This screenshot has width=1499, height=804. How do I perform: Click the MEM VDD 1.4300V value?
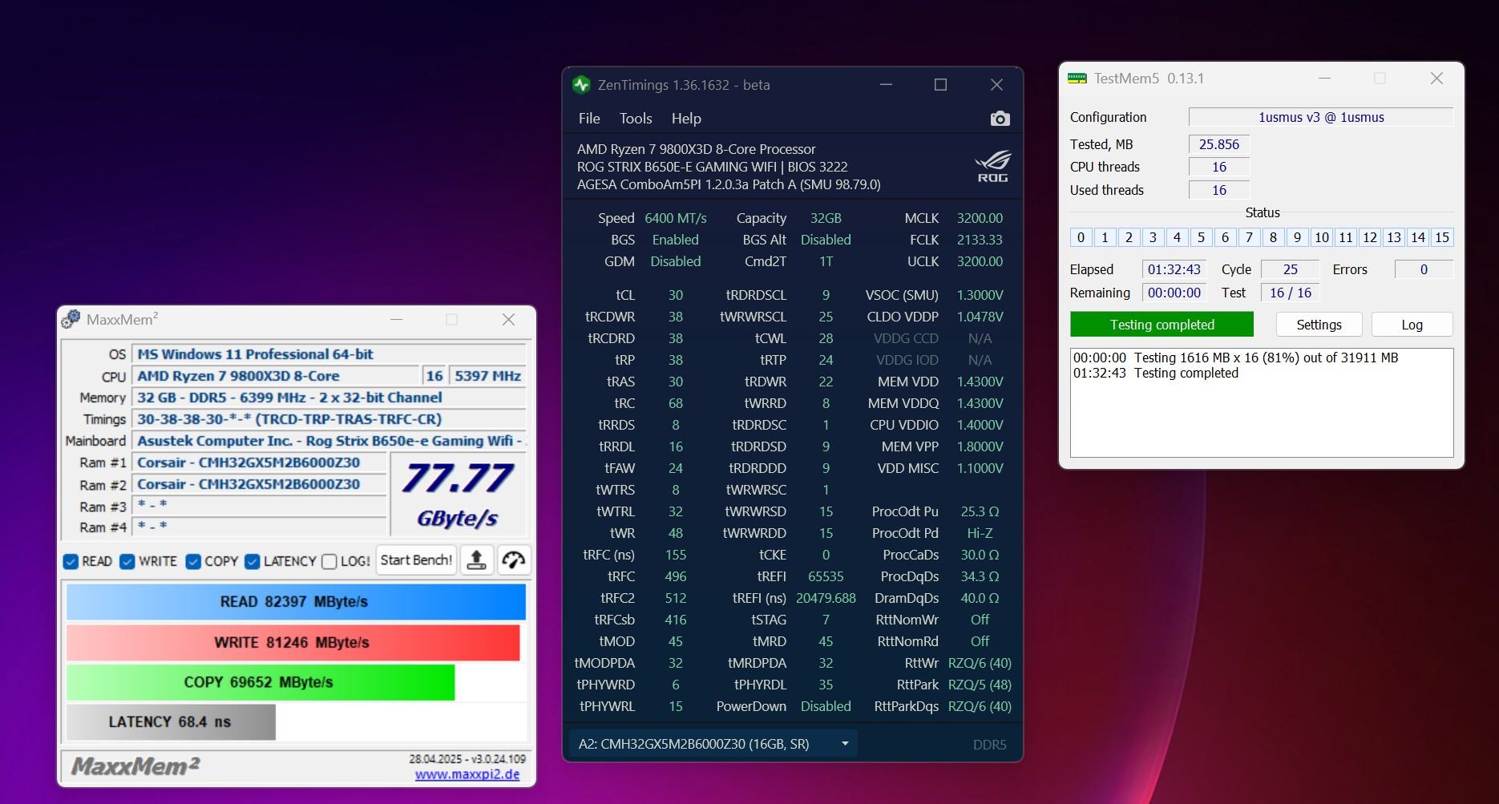980,382
